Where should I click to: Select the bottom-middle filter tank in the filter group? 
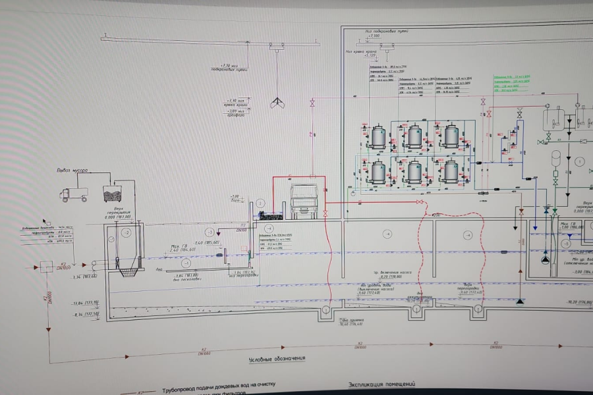[x=415, y=171]
